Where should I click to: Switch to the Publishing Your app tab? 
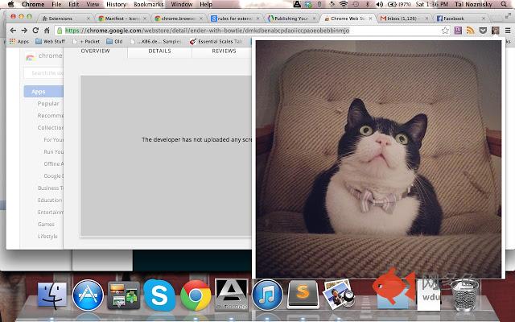click(x=291, y=19)
